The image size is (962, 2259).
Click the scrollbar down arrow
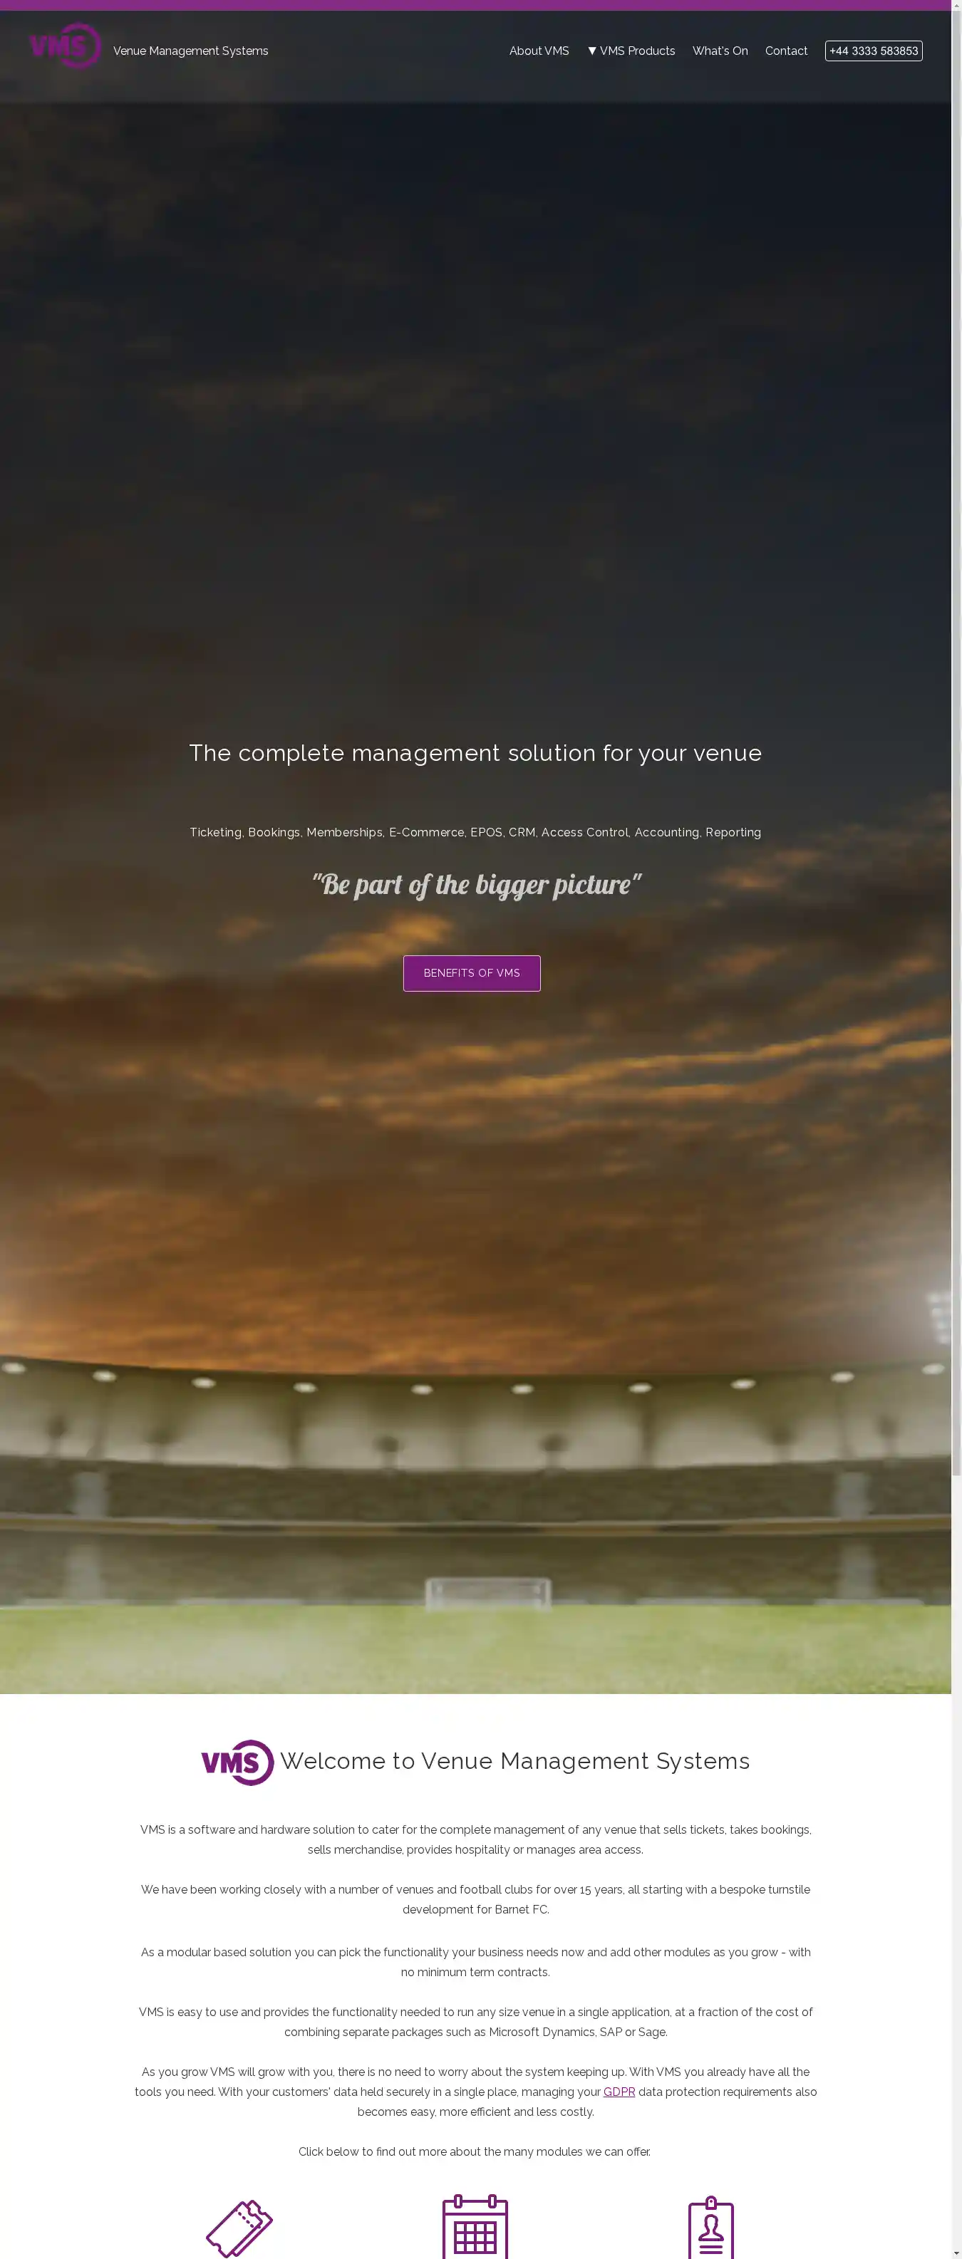(x=957, y=2253)
